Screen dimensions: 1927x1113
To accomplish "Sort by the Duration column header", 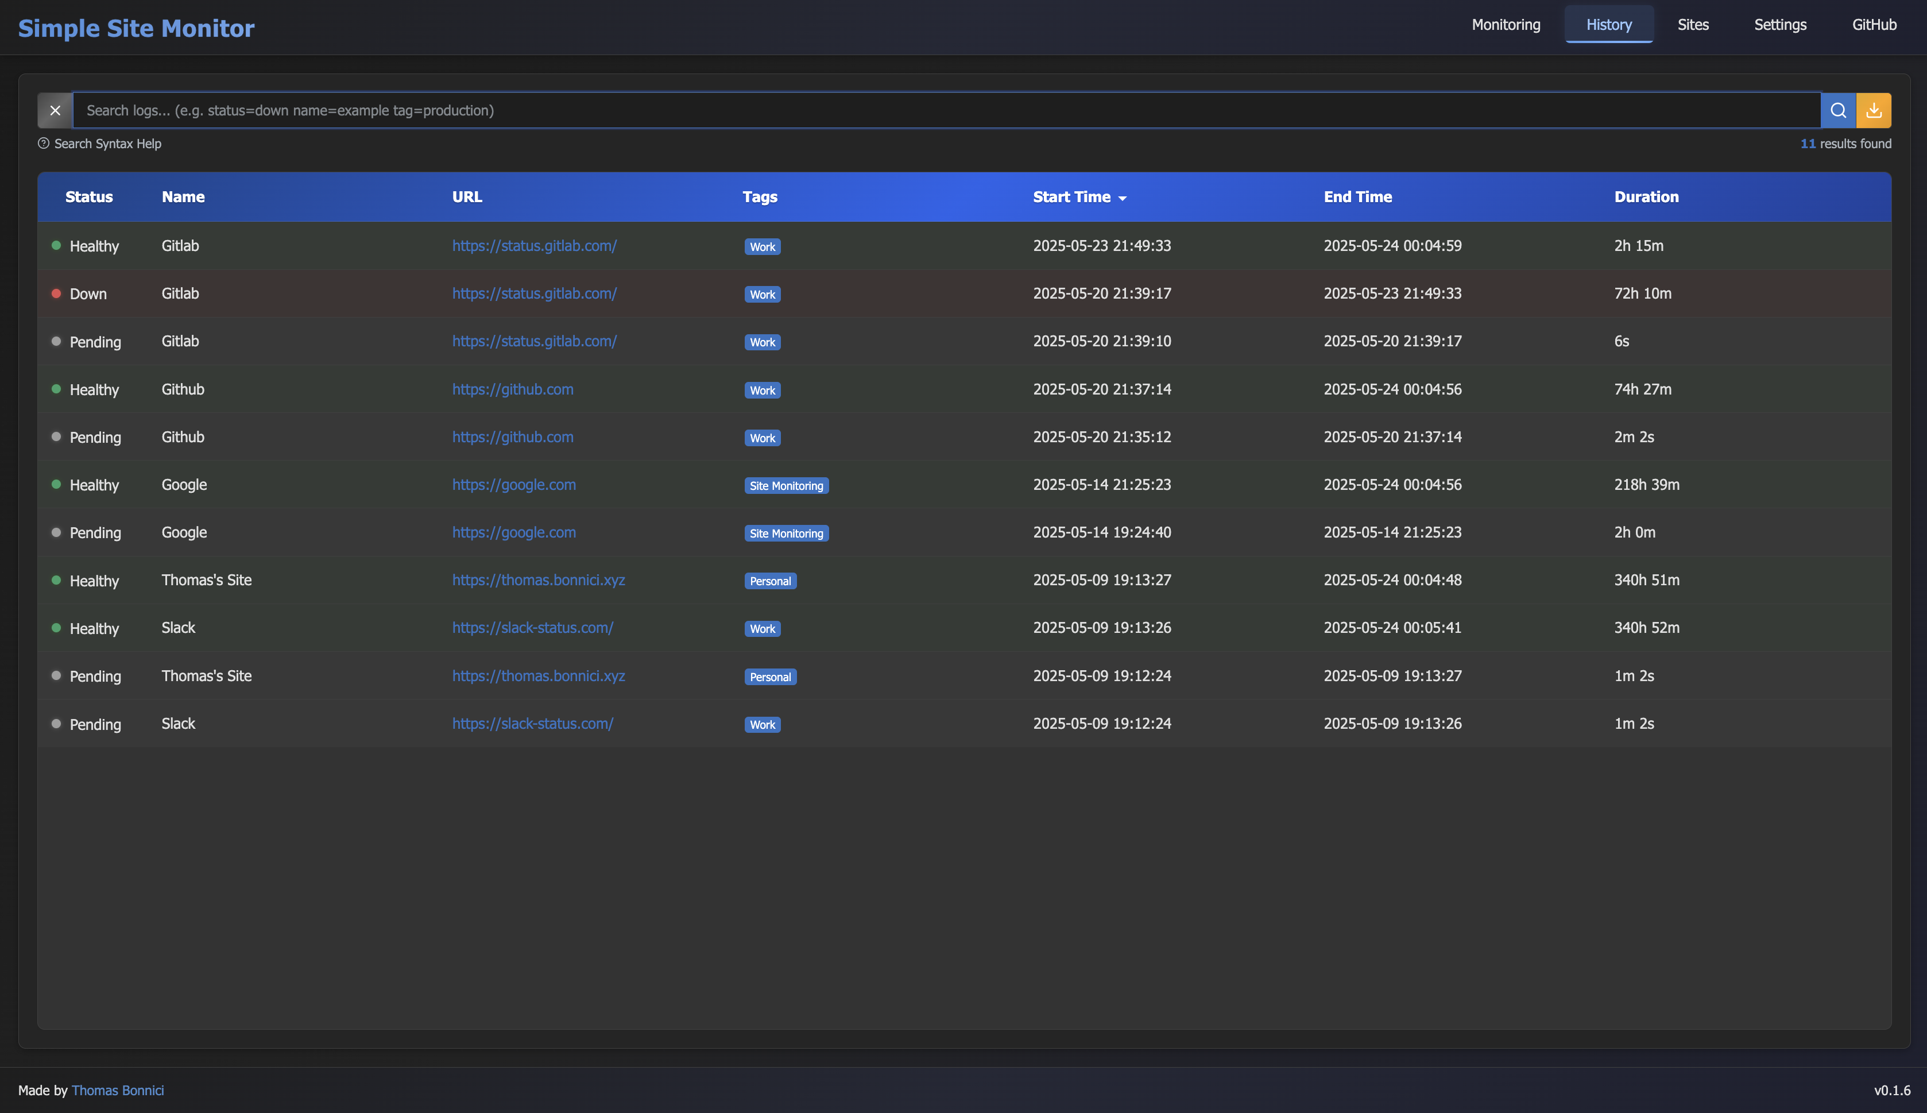I will coord(1646,197).
